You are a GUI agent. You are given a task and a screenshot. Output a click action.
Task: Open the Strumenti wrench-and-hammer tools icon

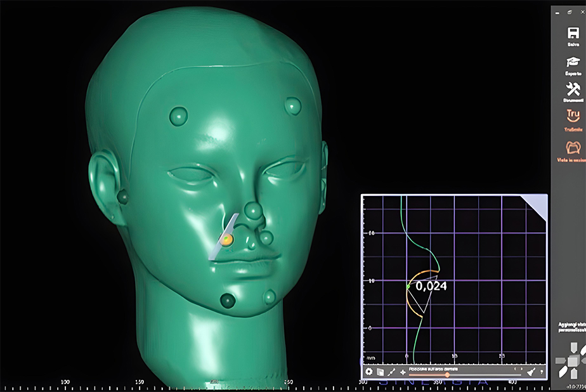573,89
